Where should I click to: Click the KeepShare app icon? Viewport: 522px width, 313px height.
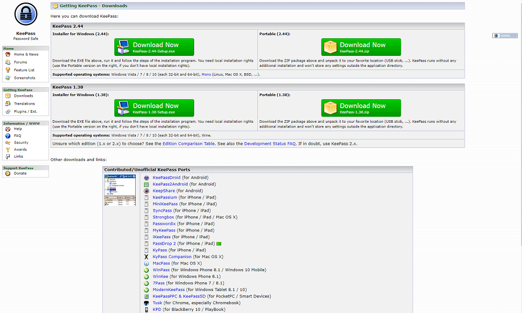pos(146,191)
